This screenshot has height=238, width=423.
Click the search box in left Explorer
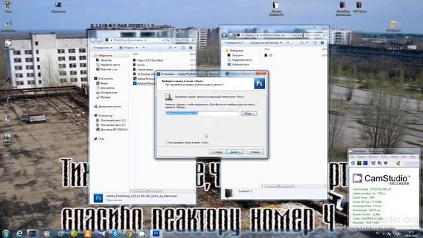pyautogui.click(x=184, y=40)
